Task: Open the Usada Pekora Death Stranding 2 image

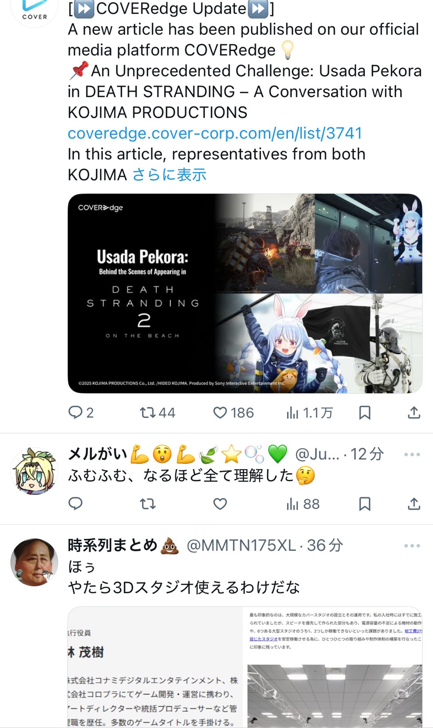Action: pos(245,293)
